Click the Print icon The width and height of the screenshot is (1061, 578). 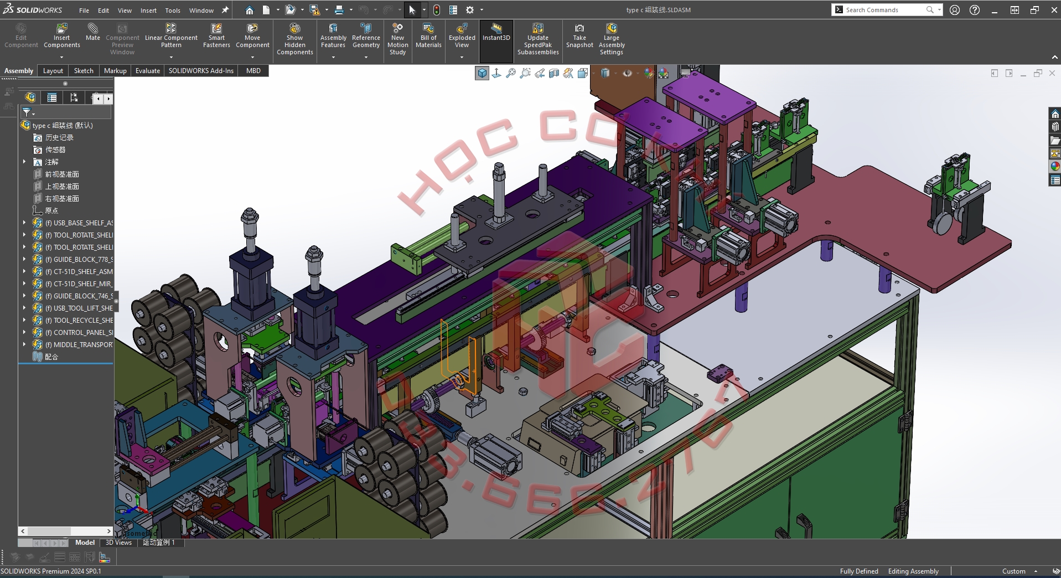339,10
